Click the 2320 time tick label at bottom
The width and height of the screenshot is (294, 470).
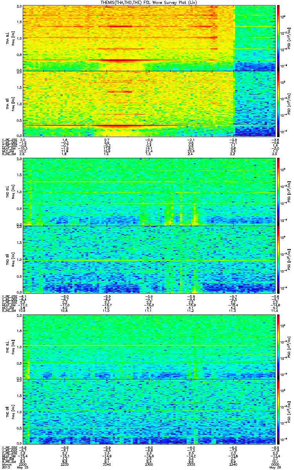pyautogui.click(x=191, y=464)
